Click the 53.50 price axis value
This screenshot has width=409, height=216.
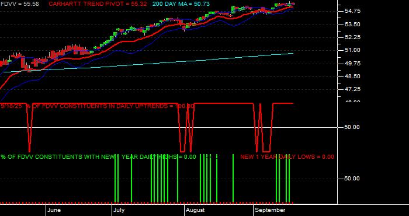[353, 25]
